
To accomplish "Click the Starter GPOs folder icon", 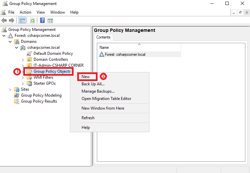I will click(29, 83).
